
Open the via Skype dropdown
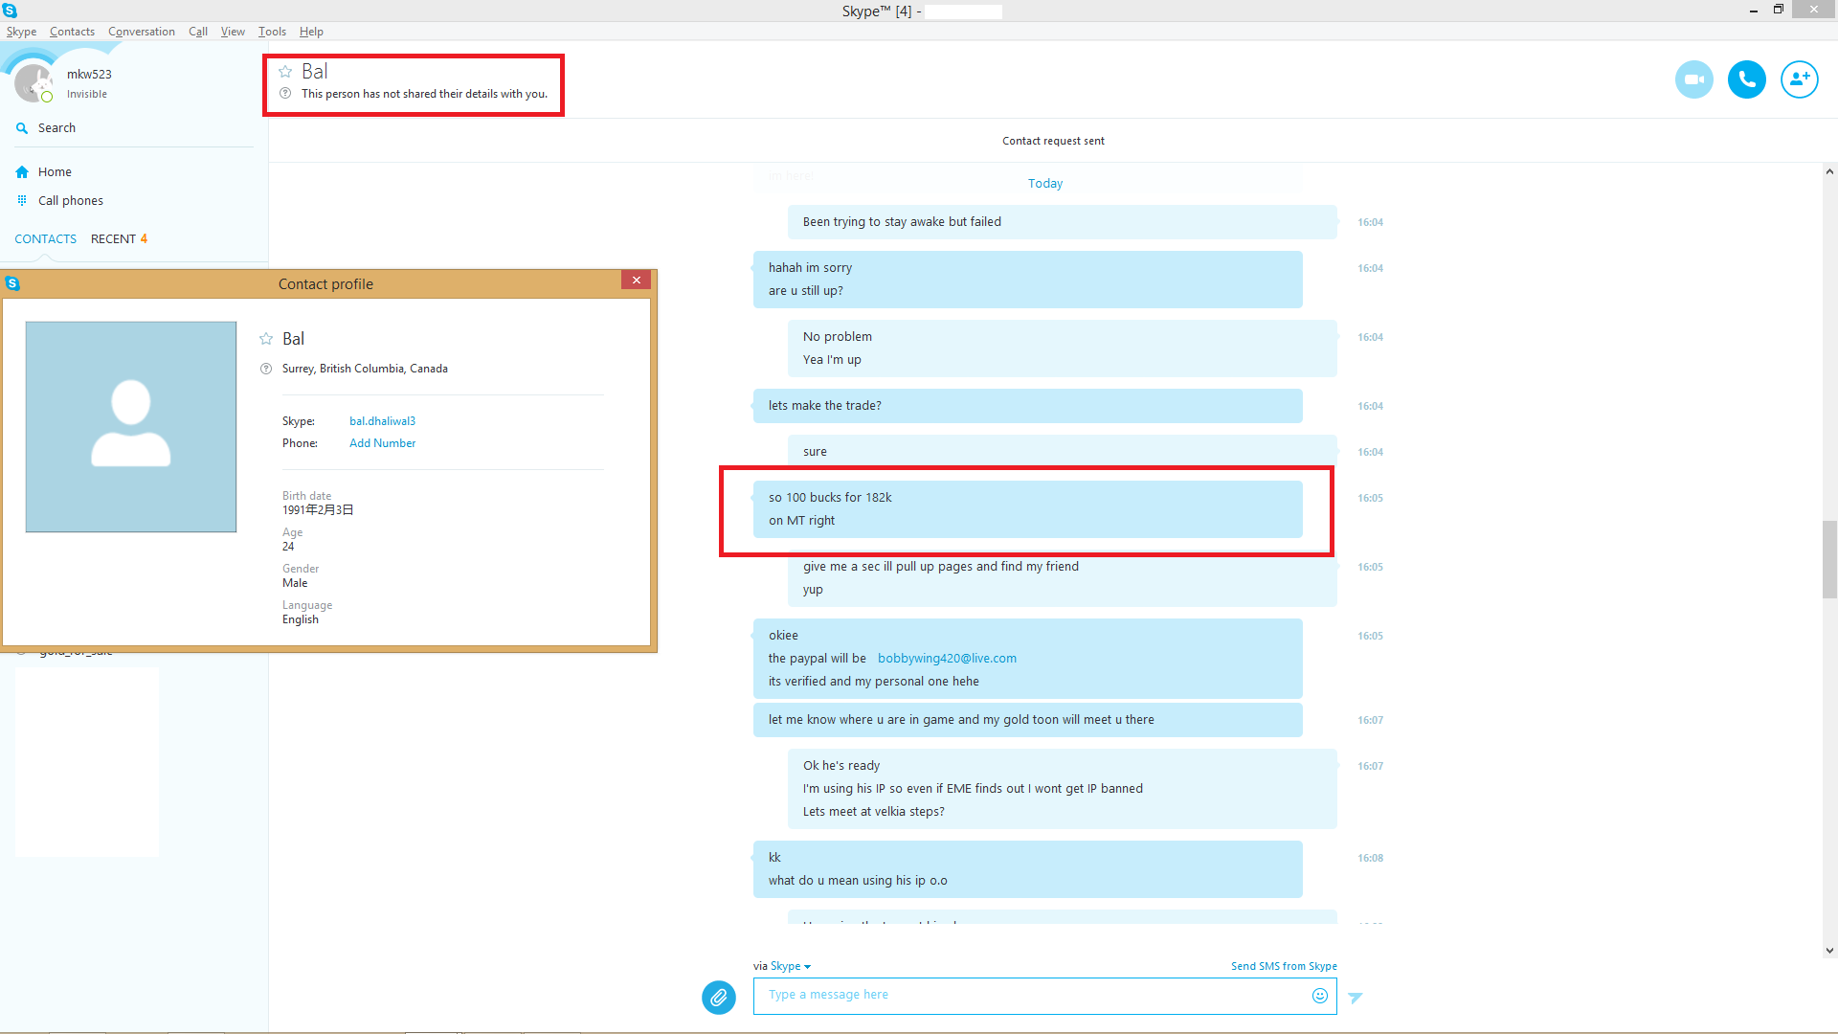pos(791,967)
